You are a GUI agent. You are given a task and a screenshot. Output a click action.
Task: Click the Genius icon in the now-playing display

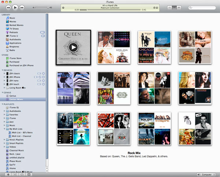[154, 8]
